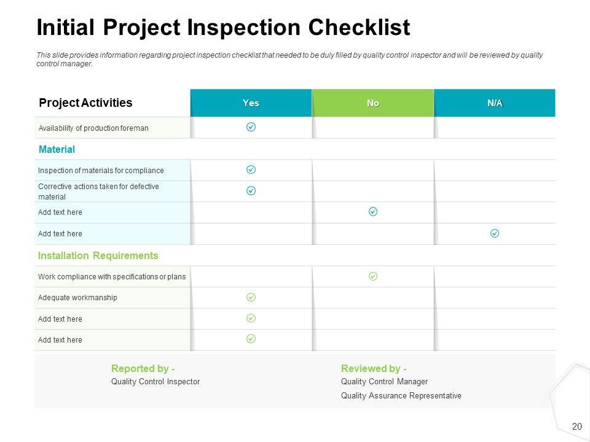This screenshot has height=442, width=590.
Task: Select Quality Control Inspector text
Action: coord(155,381)
